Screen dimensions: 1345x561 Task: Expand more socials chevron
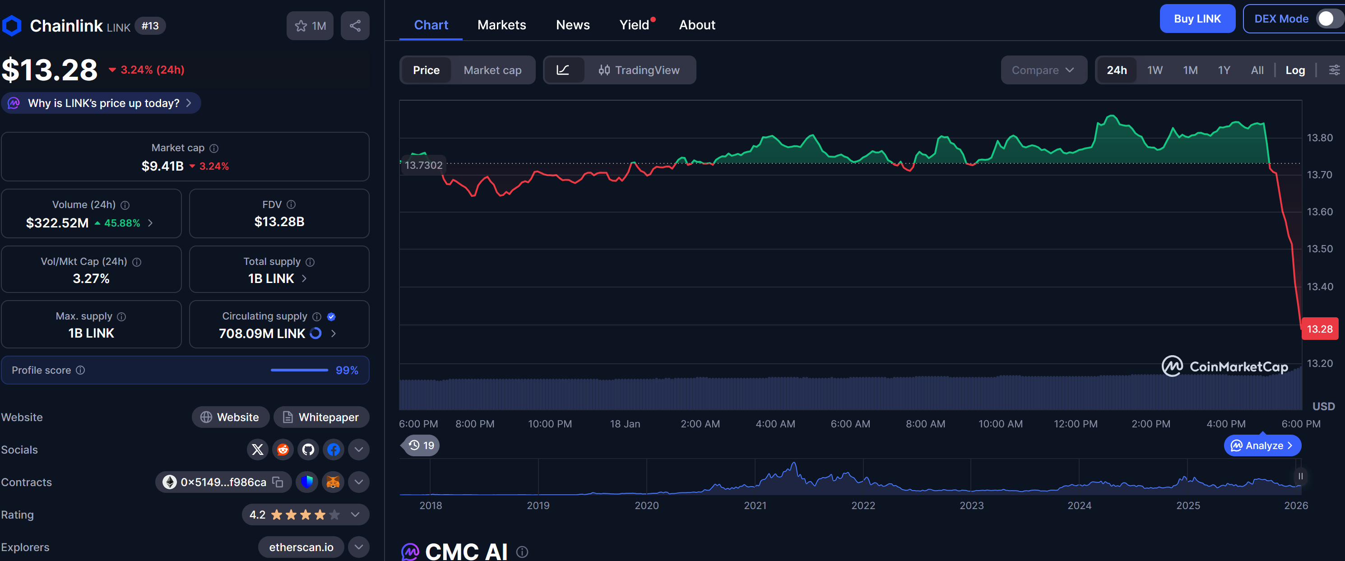click(359, 449)
